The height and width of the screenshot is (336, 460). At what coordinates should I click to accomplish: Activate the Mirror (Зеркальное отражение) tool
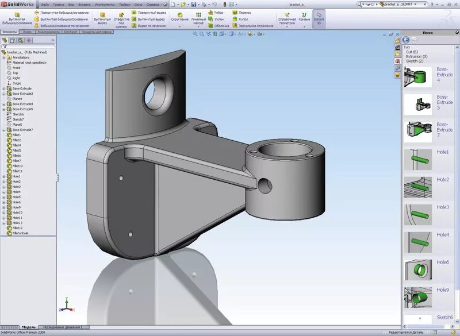tap(236, 26)
